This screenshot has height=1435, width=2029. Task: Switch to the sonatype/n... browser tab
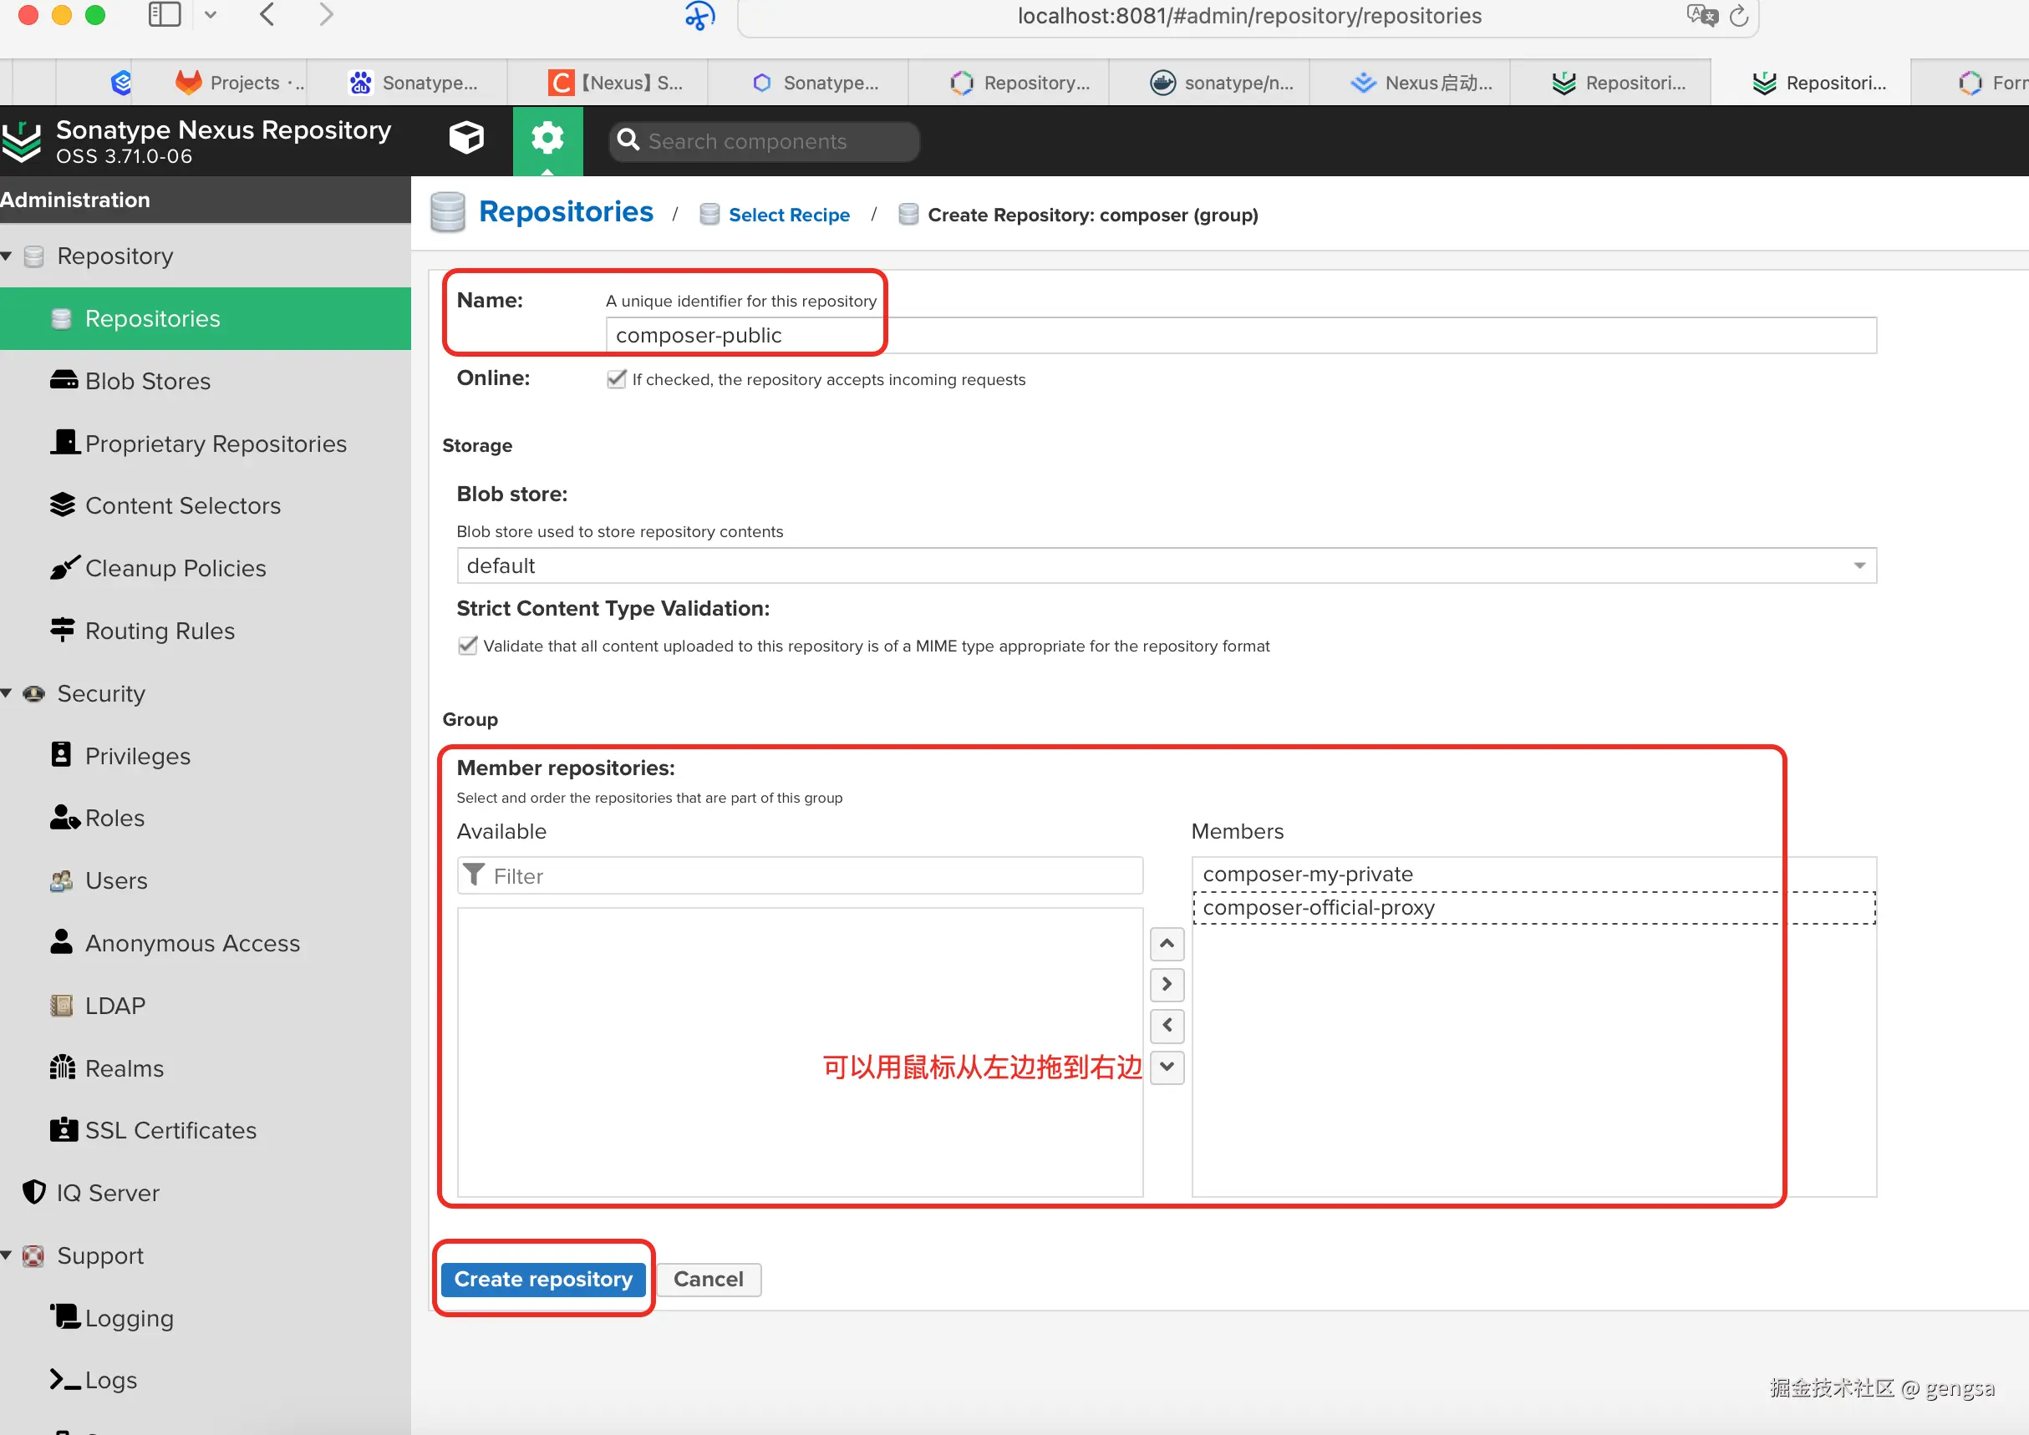click(1221, 83)
